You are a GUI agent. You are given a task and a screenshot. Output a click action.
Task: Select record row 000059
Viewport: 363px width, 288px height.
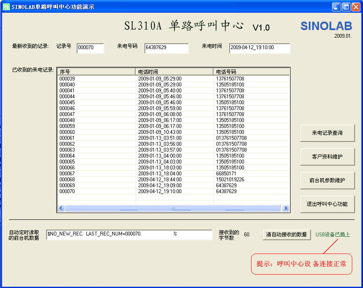point(173,126)
